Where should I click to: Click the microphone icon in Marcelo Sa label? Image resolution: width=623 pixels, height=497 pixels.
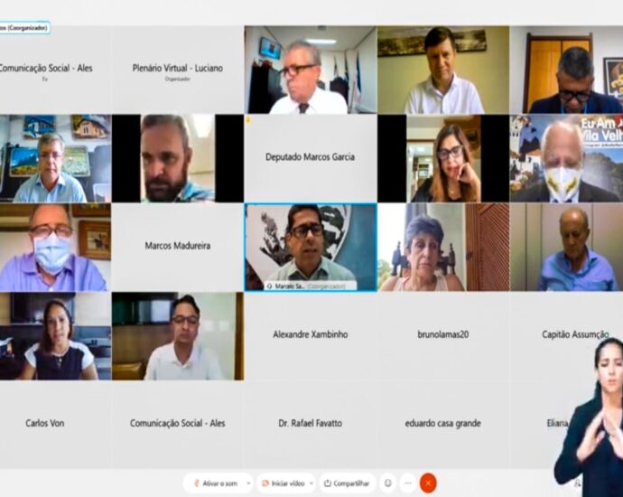click(x=270, y=286)
